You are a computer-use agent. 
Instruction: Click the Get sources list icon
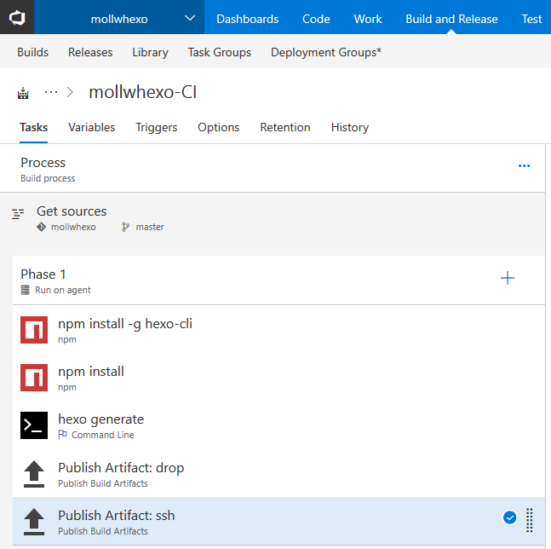[18, 213]
